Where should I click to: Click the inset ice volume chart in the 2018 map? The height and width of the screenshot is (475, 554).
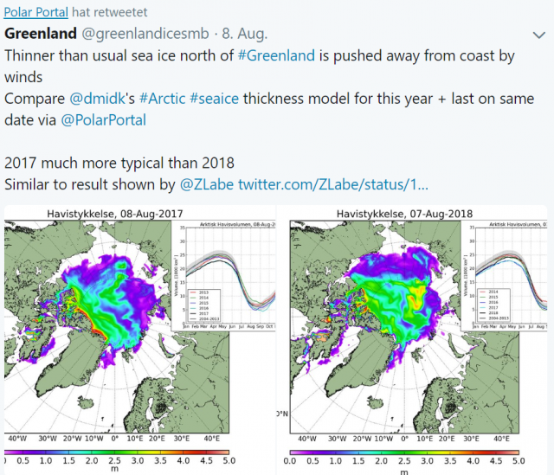click(506, 277)
